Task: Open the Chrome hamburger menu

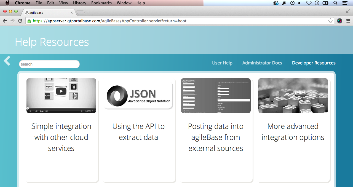Action: [348, 21]
